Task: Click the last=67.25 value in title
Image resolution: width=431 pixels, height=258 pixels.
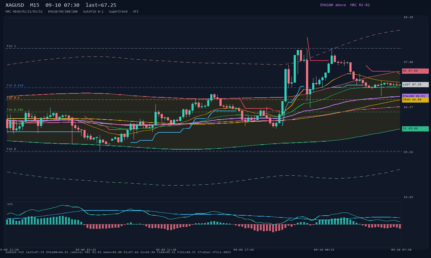Action: (101, 5)
